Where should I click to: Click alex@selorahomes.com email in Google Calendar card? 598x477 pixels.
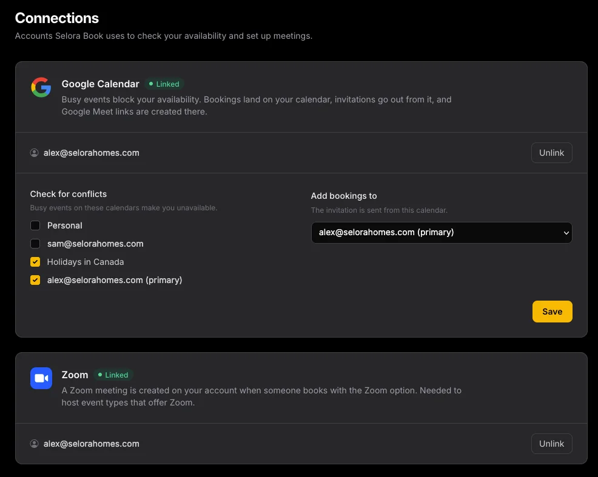[91, 153]
